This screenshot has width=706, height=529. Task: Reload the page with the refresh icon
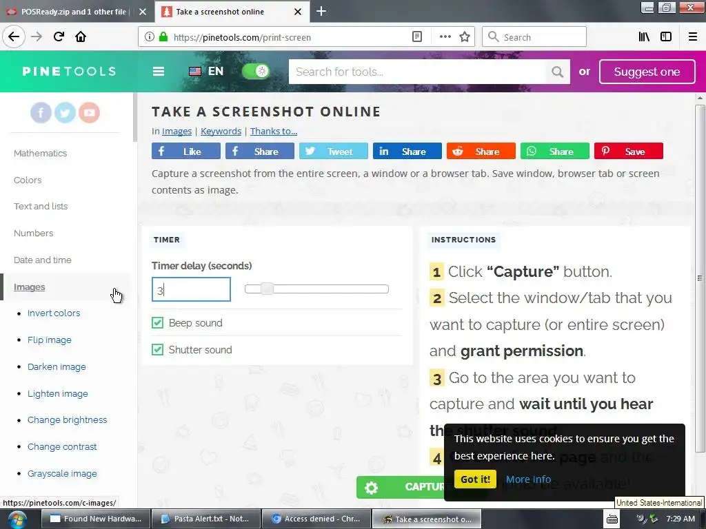pyautogui.click(x=59, y=37)
